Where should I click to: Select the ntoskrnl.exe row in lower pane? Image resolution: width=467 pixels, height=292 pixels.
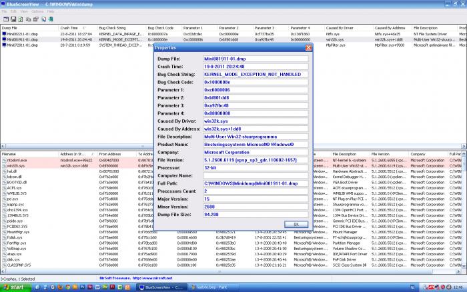(x=231, y=160)
